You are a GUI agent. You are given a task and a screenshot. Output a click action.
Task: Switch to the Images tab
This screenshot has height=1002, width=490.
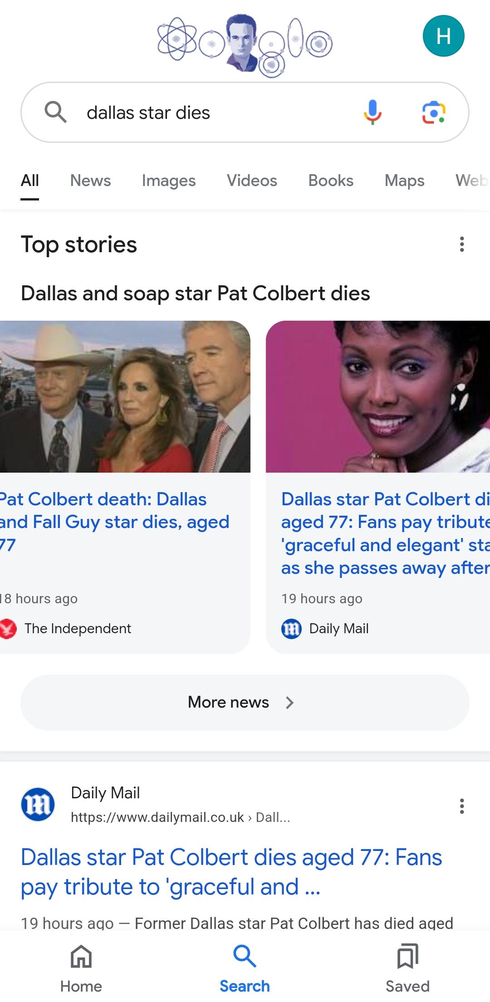pos(168,181)
